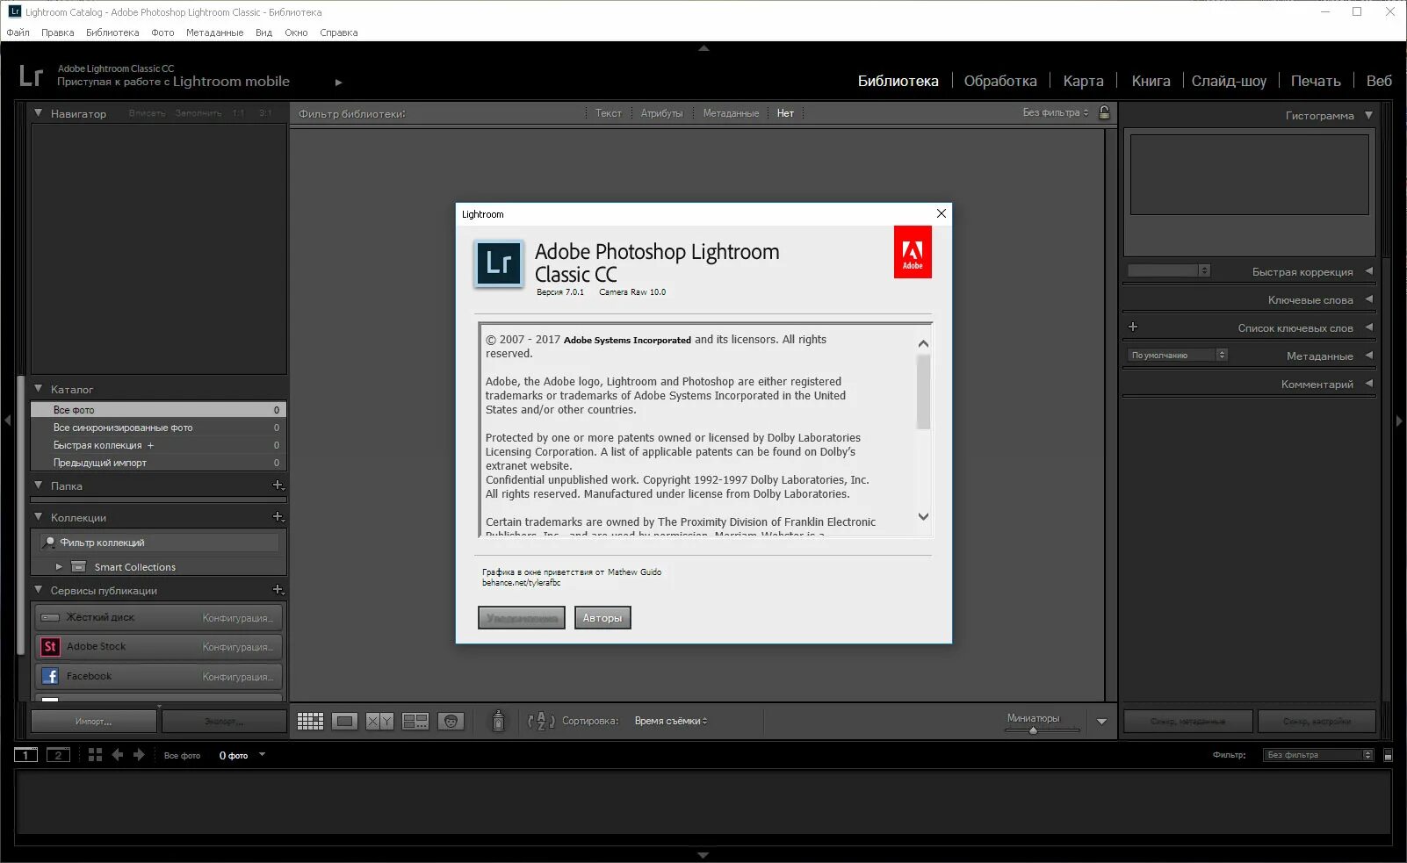Add keyword with plus in Список ключевых слов
The width and height of the screenshot is (1407, 863).
tap(1133, 327)
